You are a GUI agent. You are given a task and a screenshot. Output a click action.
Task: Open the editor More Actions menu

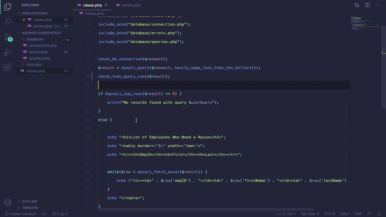click(378, 5)
